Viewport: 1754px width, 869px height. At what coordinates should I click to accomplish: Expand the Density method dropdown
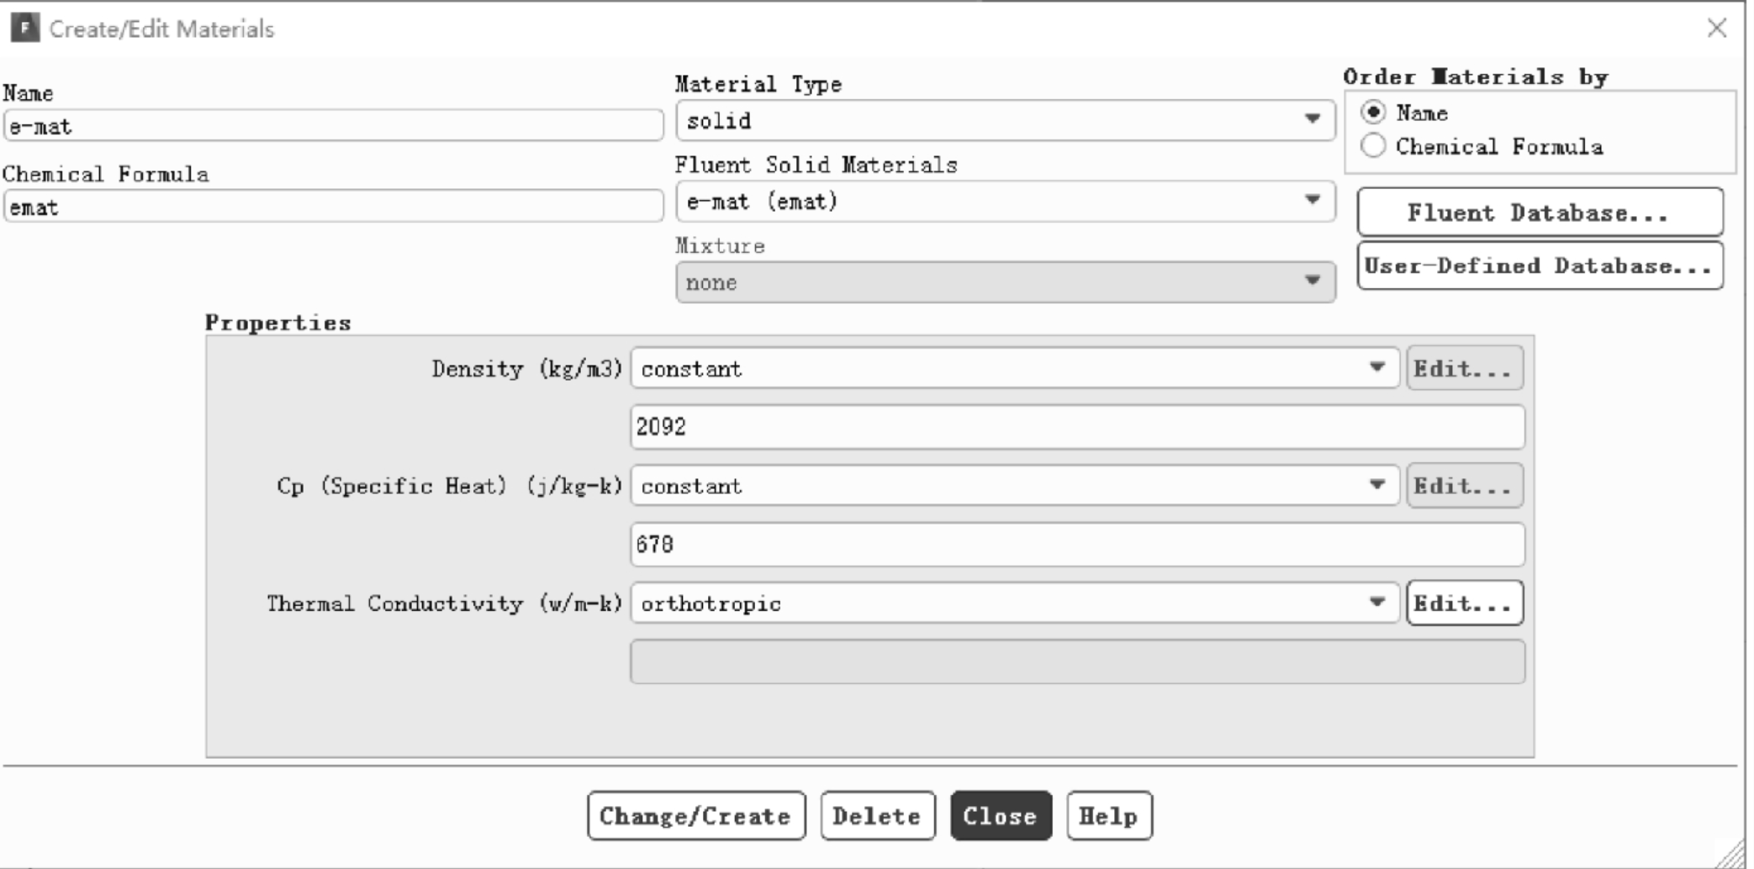(x=1015, y=368)
